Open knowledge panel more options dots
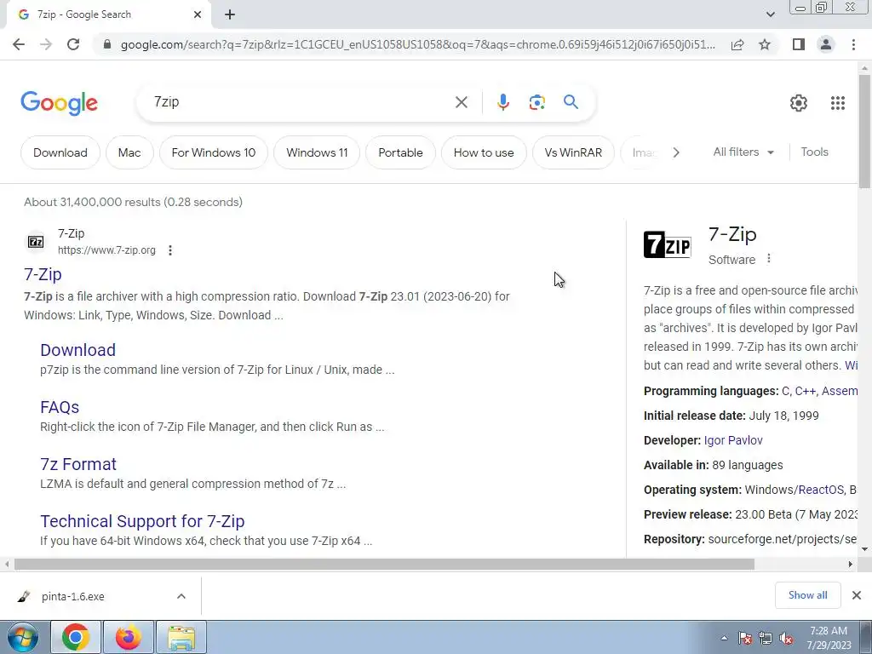The width and height of the screenshot is (872, 654). click(x=769, y=259)
